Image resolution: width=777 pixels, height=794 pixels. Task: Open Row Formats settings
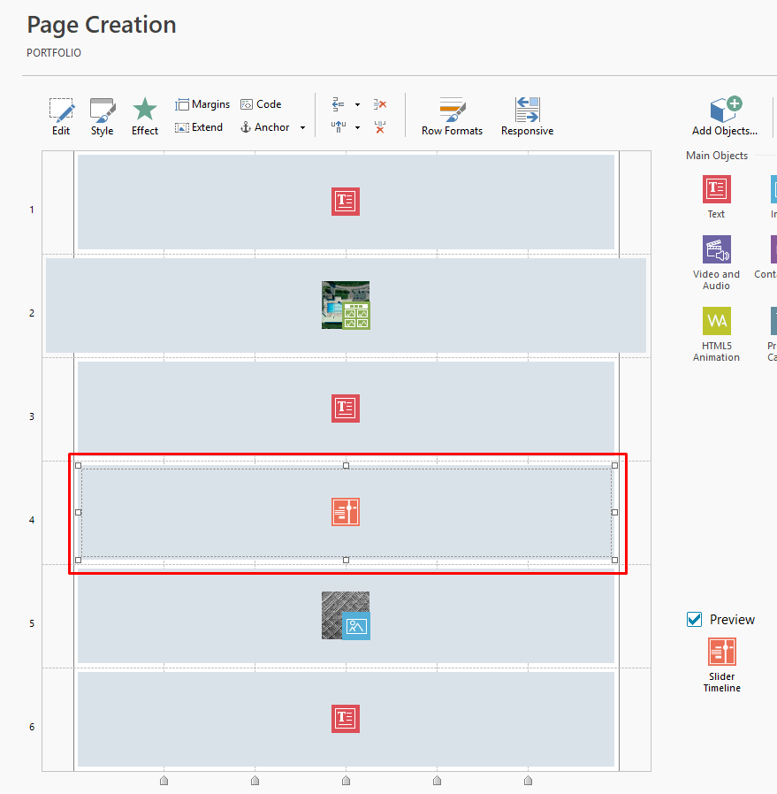[452, 117]
